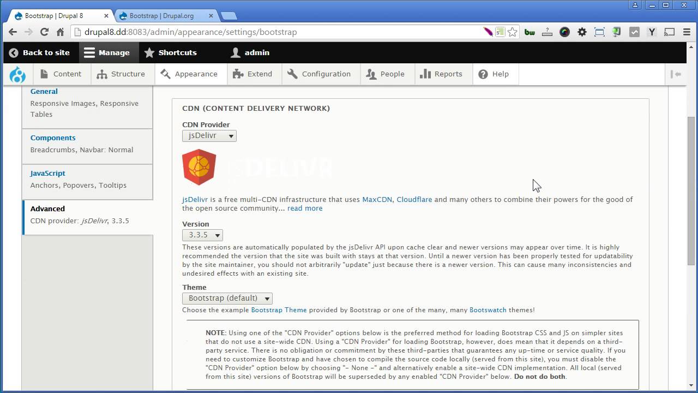Bookmark this page with the star icon

point(512,32)
